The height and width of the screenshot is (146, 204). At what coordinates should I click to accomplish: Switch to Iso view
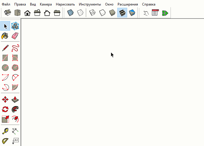8,13
